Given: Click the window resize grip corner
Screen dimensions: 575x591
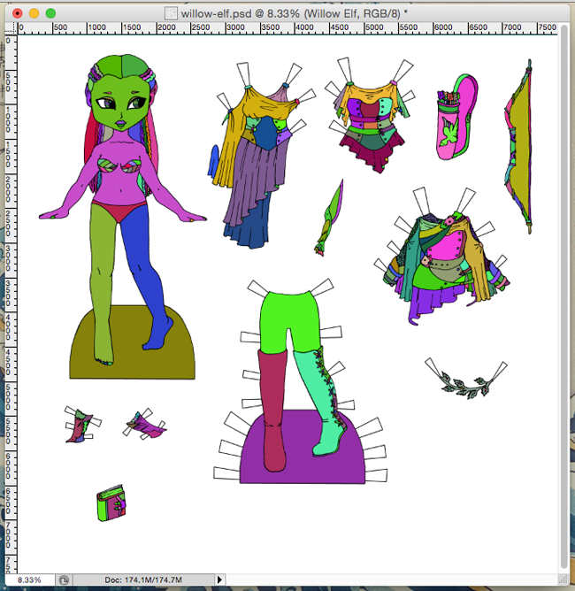Looking at the screenshot, I should (x=563, y=579).
